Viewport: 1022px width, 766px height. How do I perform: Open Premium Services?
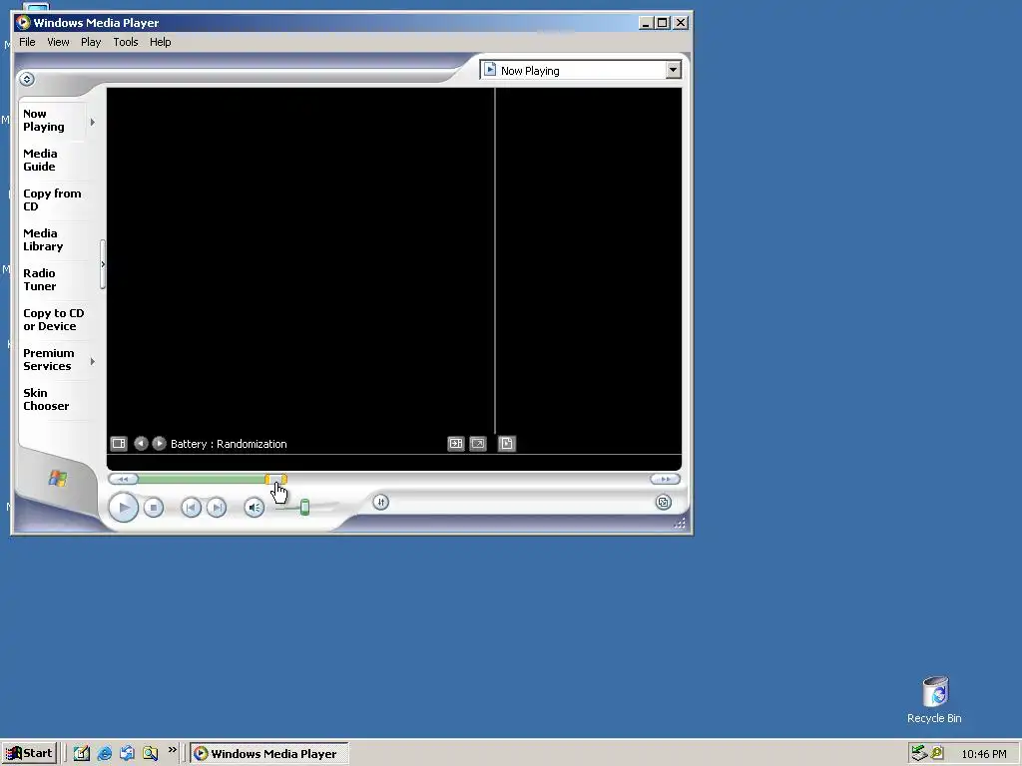[48, 359]
